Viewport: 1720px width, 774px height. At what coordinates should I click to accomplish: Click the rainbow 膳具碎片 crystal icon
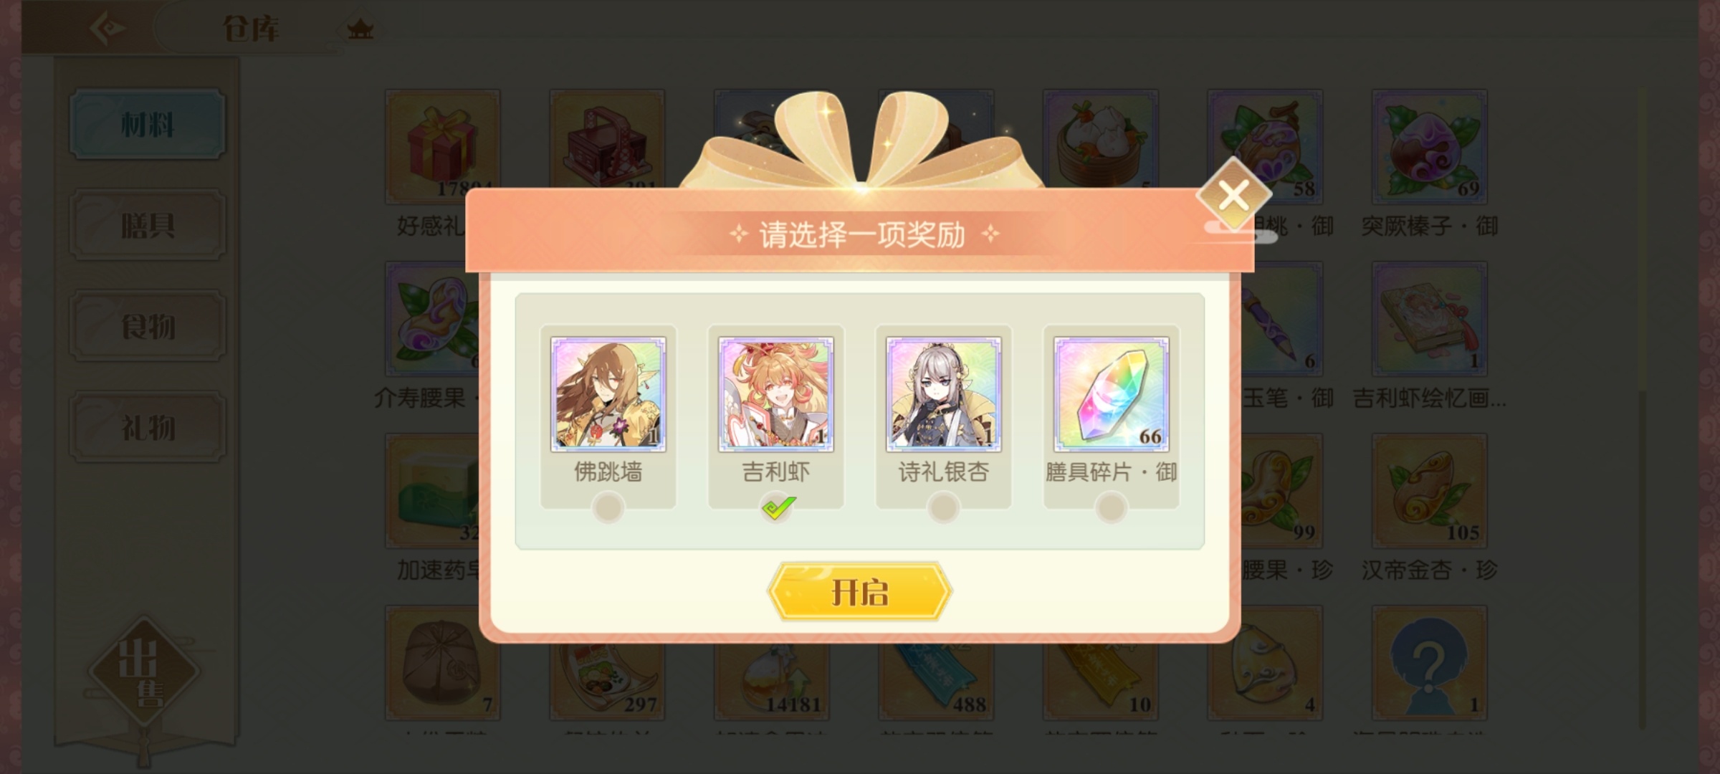click(1111, 394)
